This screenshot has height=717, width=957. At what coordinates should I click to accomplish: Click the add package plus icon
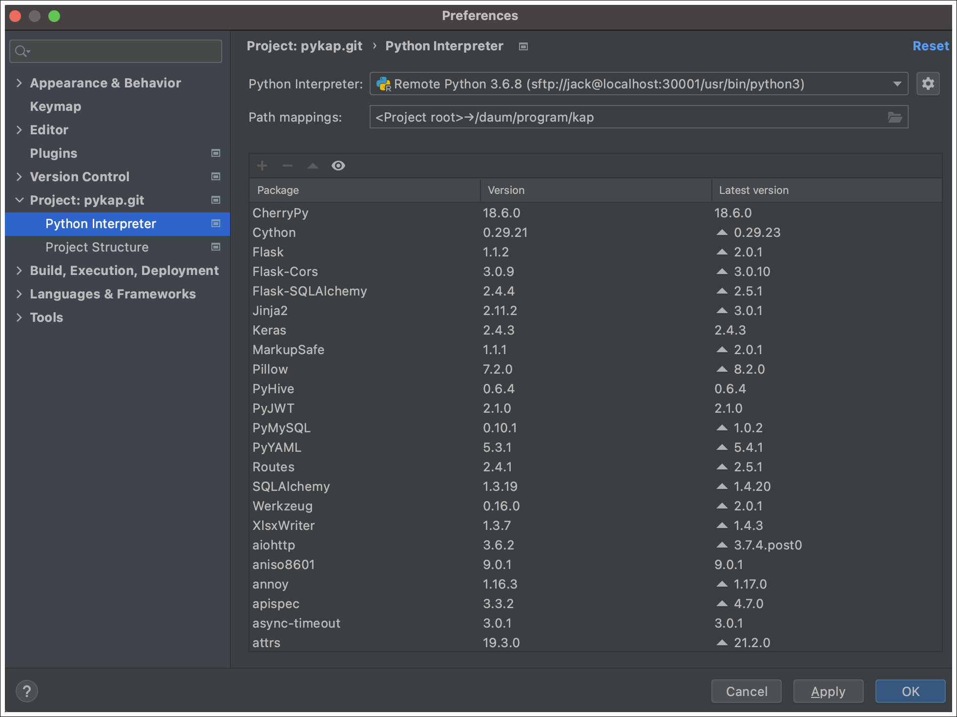click(262, 166)
